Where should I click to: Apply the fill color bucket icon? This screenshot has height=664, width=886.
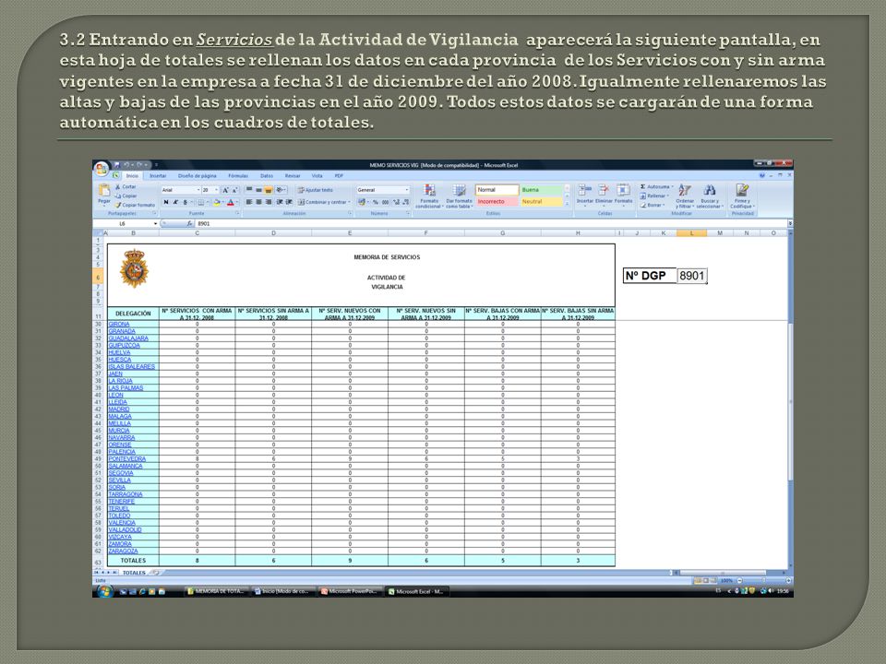point(216,202)
